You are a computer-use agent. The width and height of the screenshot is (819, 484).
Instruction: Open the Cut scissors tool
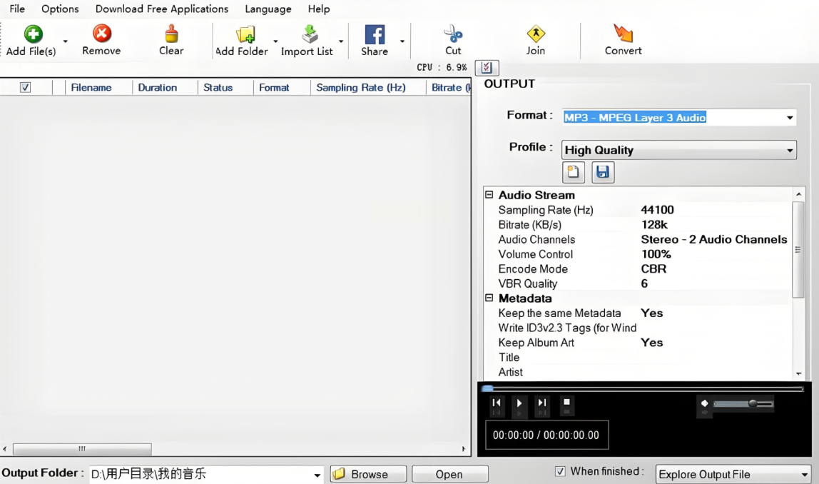point(453,34)
